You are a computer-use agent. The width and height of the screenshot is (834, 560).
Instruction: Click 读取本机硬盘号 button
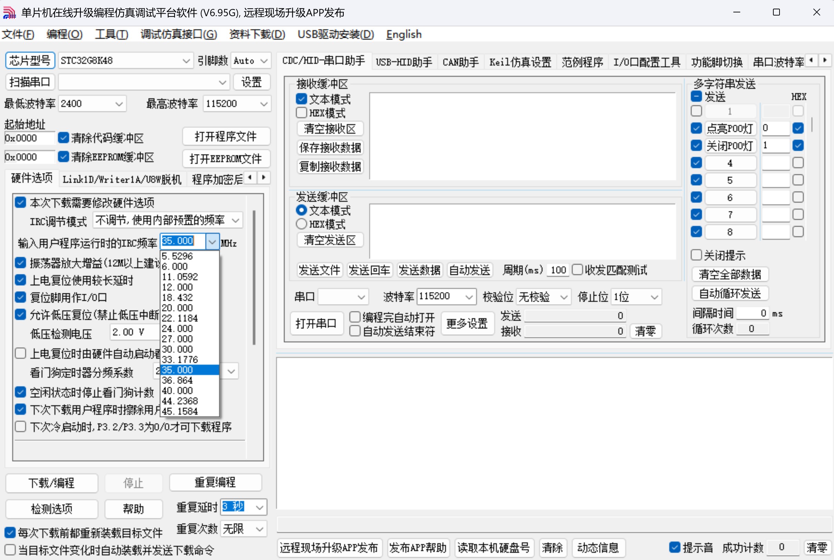[494, 548]
